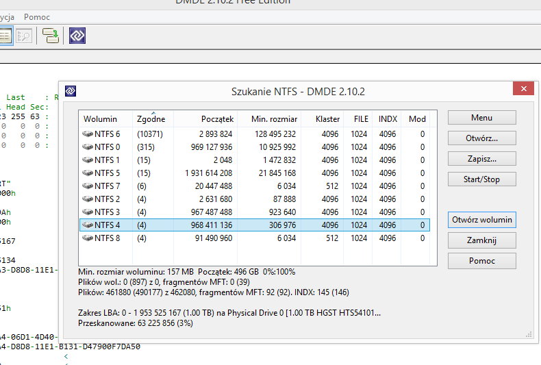Select the NTFS 3 volume name

[x=107, y=212]
